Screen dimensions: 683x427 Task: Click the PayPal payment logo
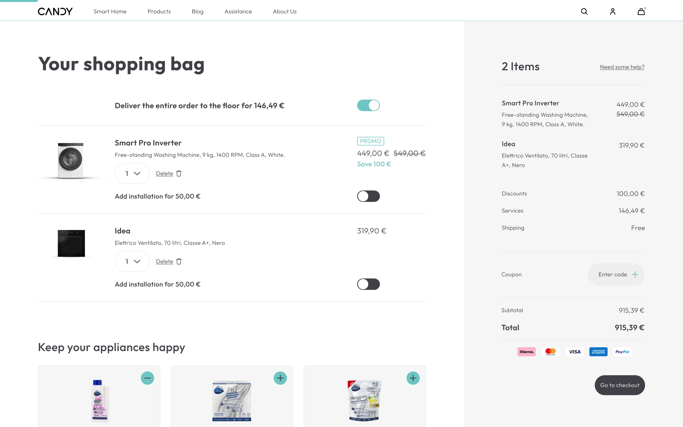pyautogui.click(x=622, y=352)
